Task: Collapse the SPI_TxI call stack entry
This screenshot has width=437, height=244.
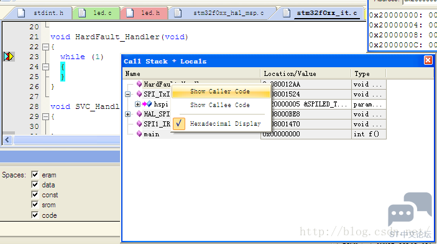Action: click(127, 95)
